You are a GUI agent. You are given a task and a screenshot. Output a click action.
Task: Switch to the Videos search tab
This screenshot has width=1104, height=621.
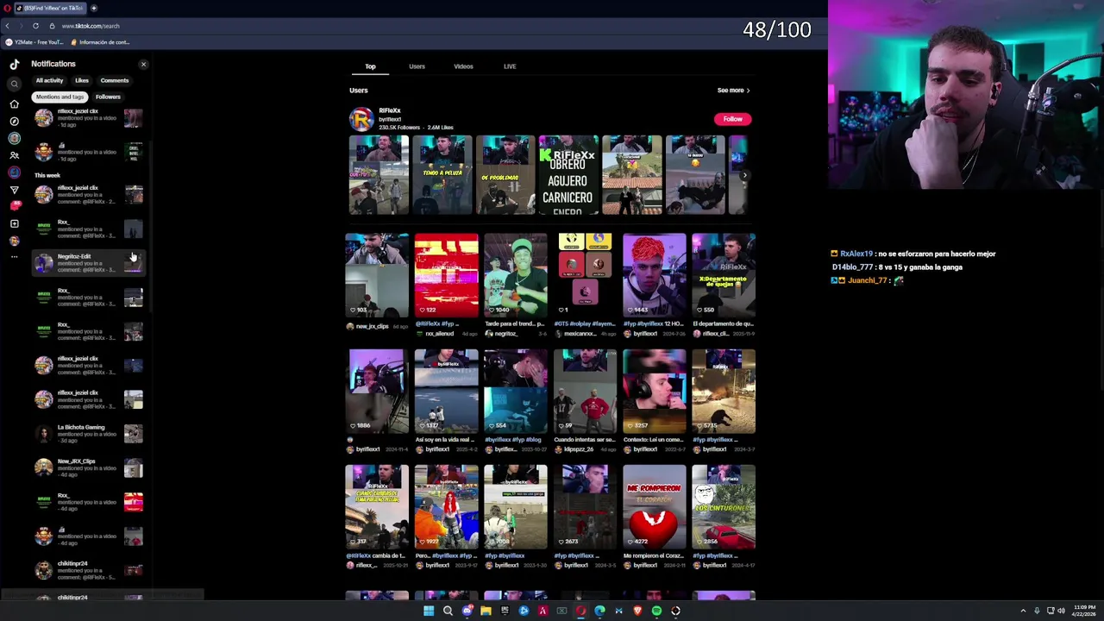coord(463,66)
